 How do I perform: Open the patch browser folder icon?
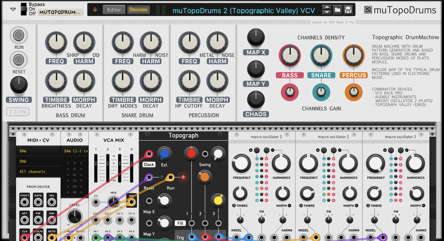(338, 10)
